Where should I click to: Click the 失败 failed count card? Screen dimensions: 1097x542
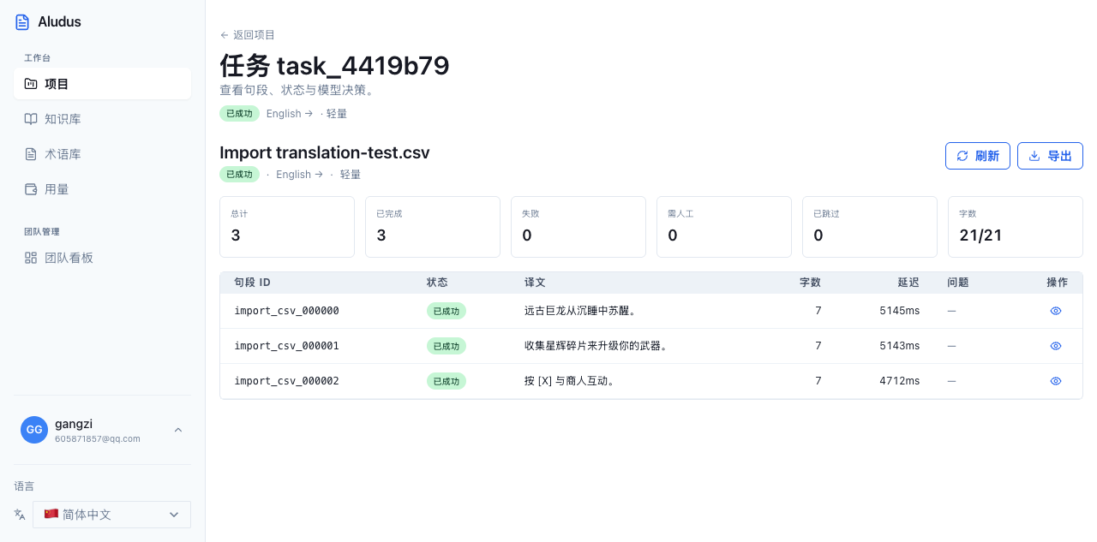(x=578, y=227)
